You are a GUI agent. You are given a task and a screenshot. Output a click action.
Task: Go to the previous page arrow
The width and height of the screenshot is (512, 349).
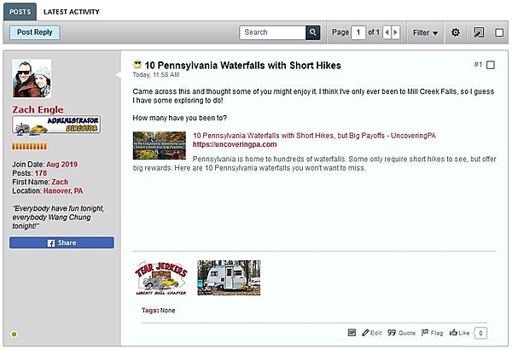[x=387, y=32]
